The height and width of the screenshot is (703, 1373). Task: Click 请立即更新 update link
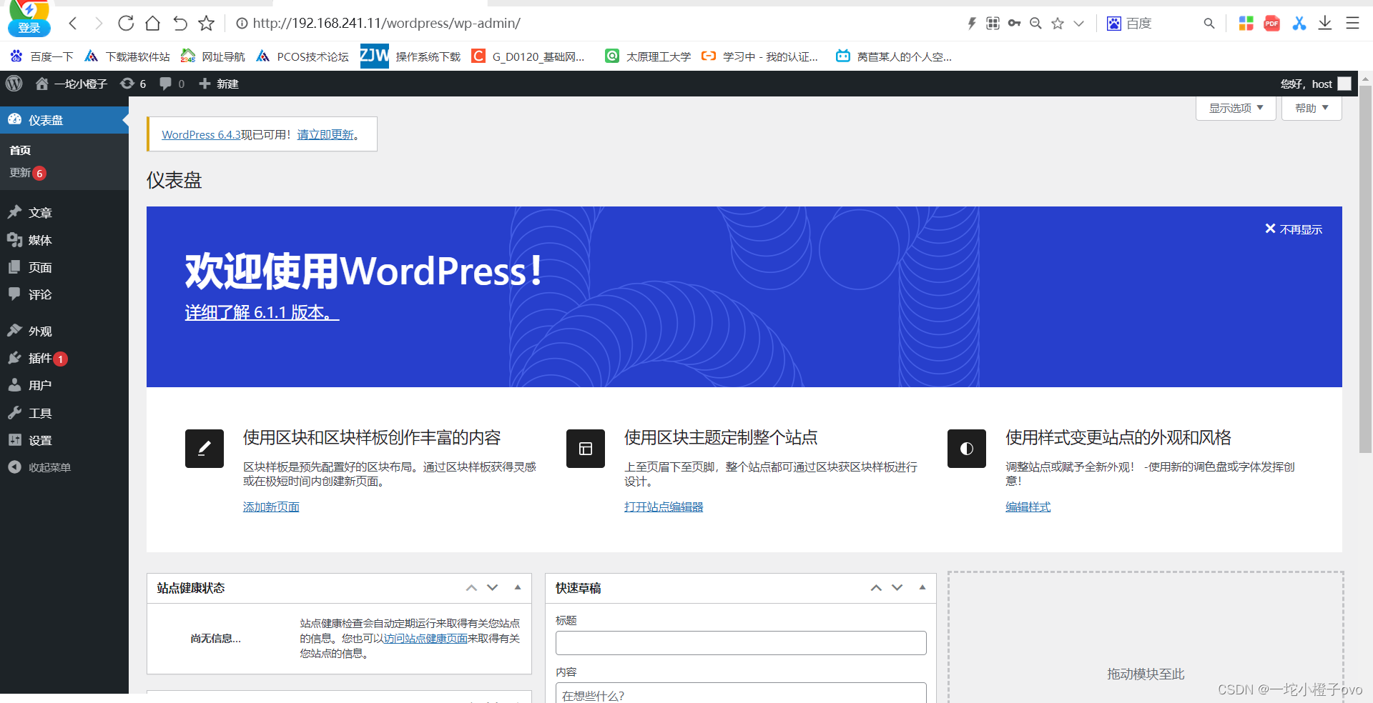click(325, 134)
